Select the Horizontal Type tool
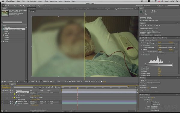Viewport: 180px width, 113px height. pos(26,5)
